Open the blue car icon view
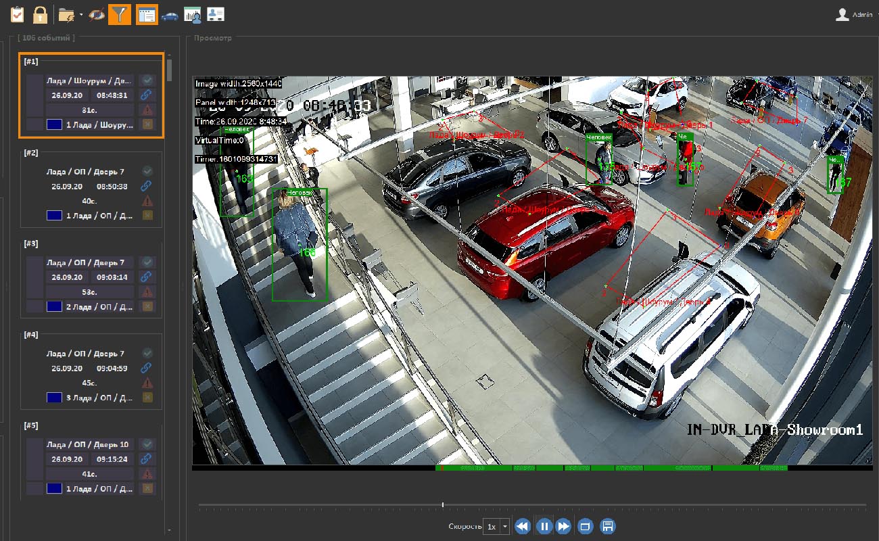The height and width of the screenshot is (541, 879). pos(170,14)
